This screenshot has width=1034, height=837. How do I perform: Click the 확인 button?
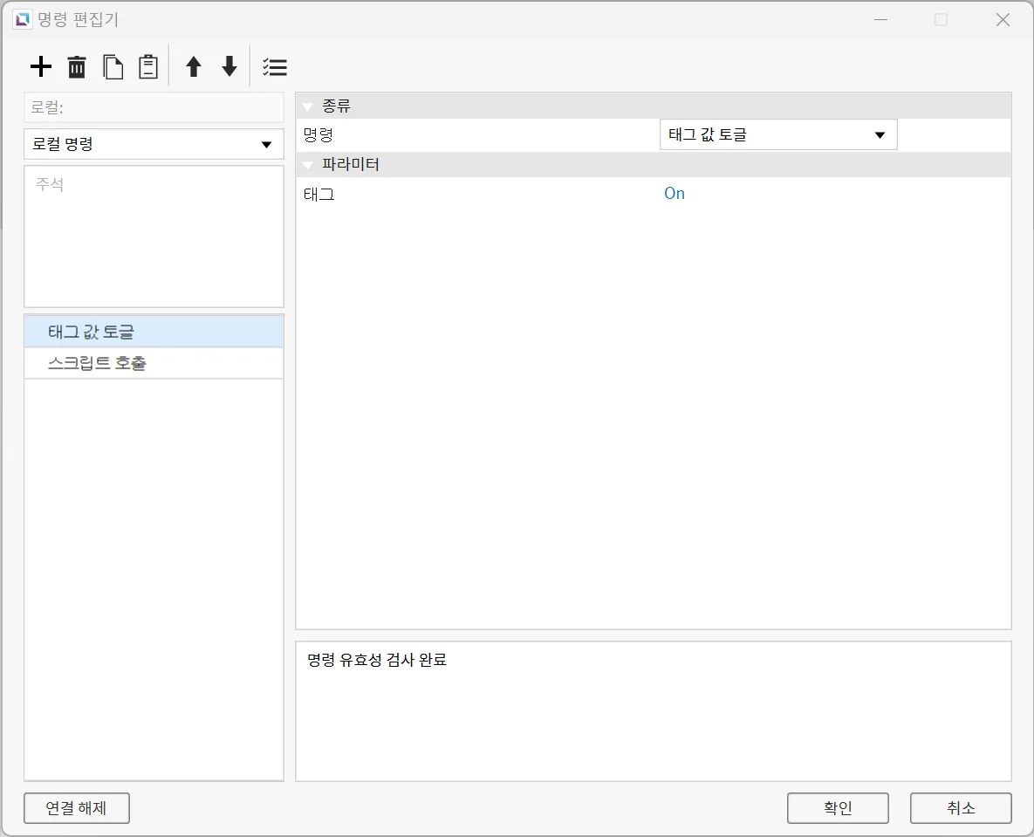tap(837, 808)
